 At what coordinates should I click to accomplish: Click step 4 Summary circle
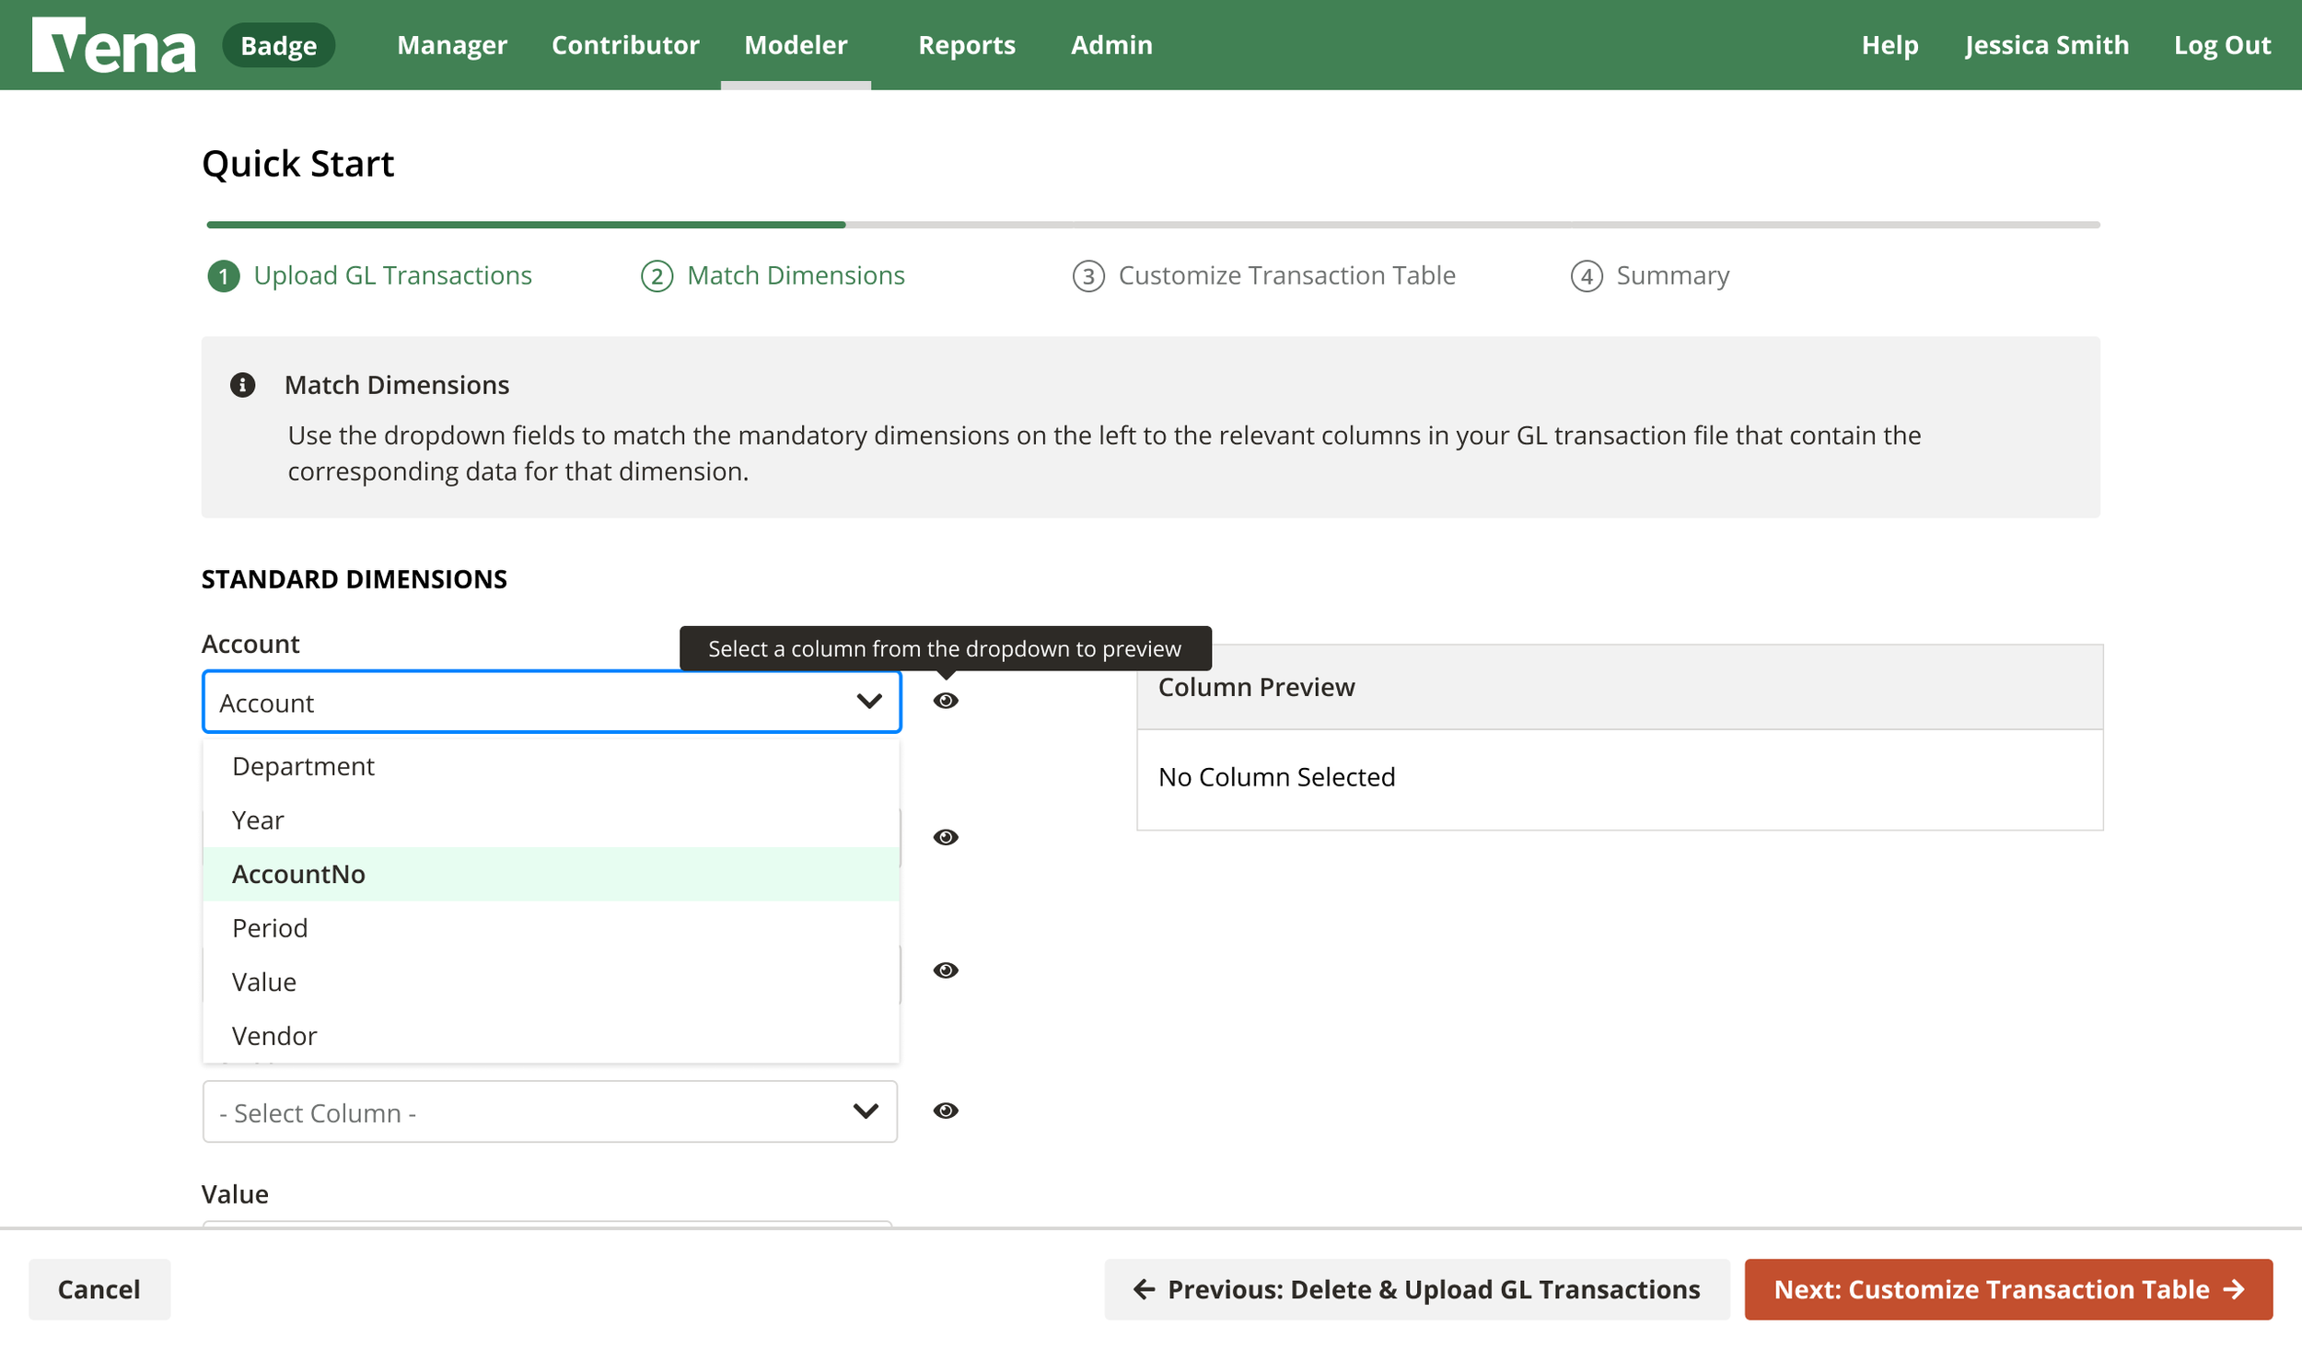[1587, 275]
